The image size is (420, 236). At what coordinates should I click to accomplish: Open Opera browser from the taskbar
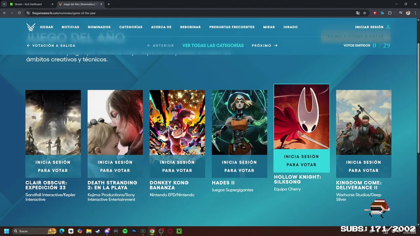pyautogui.click(x=170, y=231)
